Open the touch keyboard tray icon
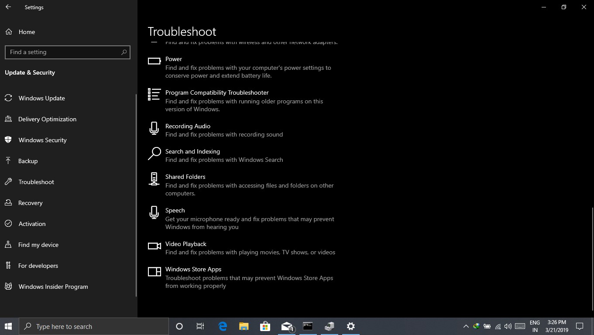The height and width of the screenshot is (335, 594). click(520, 326)
